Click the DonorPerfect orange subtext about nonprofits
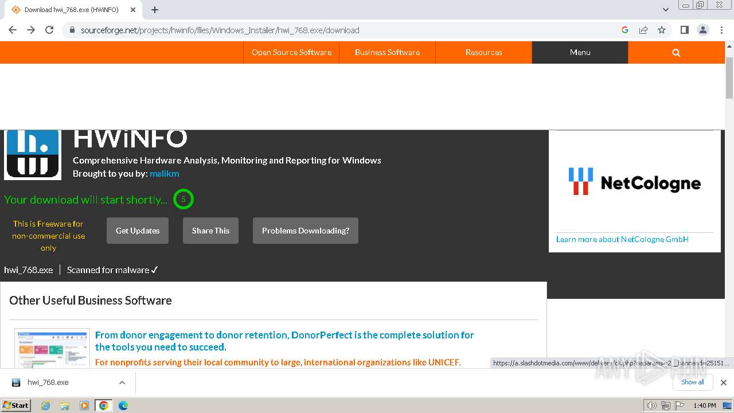 pyautogui.click(x=278, y=362)
